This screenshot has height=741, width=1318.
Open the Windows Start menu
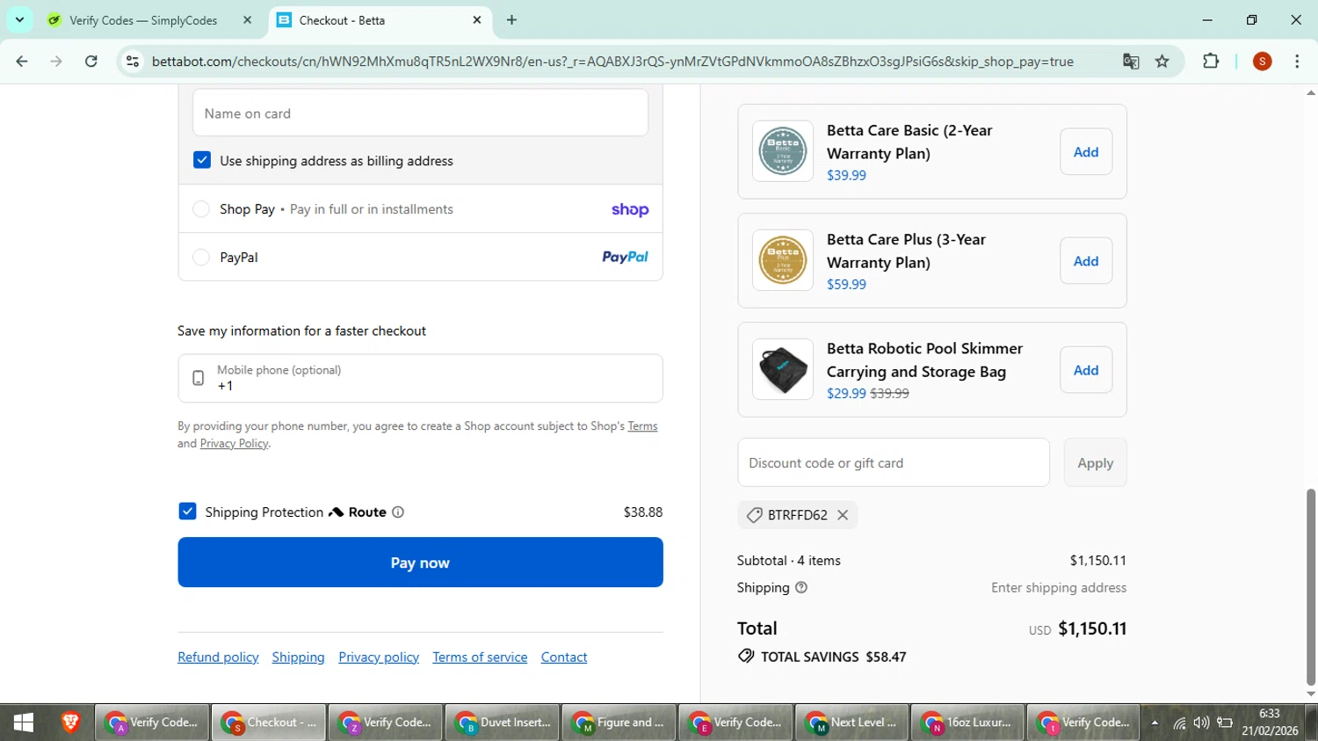24,723
